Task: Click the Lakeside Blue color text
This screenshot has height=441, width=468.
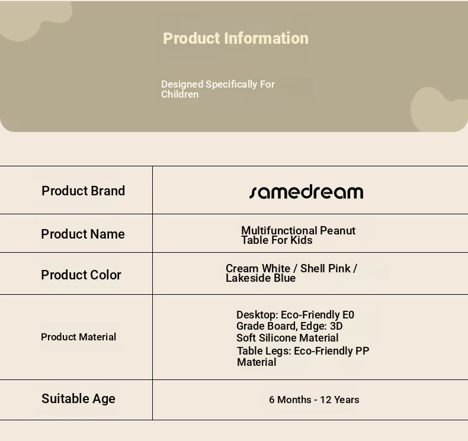Action: tap(261, 278)
